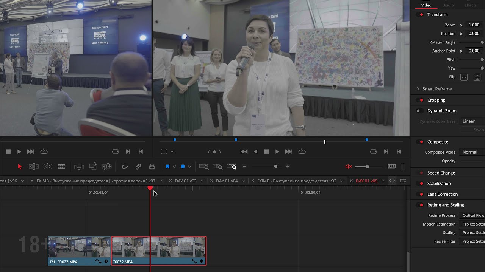Switch to the DAY 01 v04 timeline tab
Screen dimensions: 485x272
click(227, 181)
